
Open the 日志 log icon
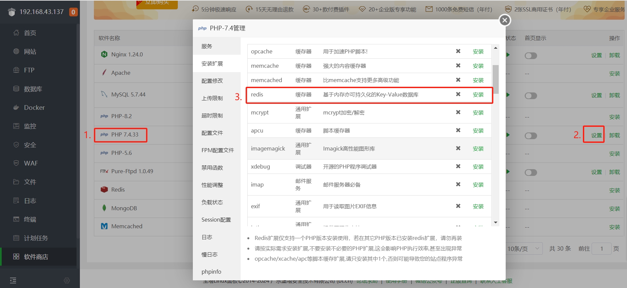pos(16,201)
